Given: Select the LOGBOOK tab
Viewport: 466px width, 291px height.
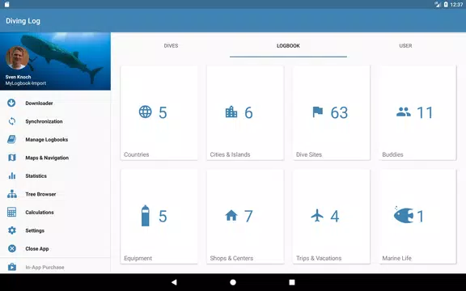Looking at the screenshot, I should pos(288,46).
